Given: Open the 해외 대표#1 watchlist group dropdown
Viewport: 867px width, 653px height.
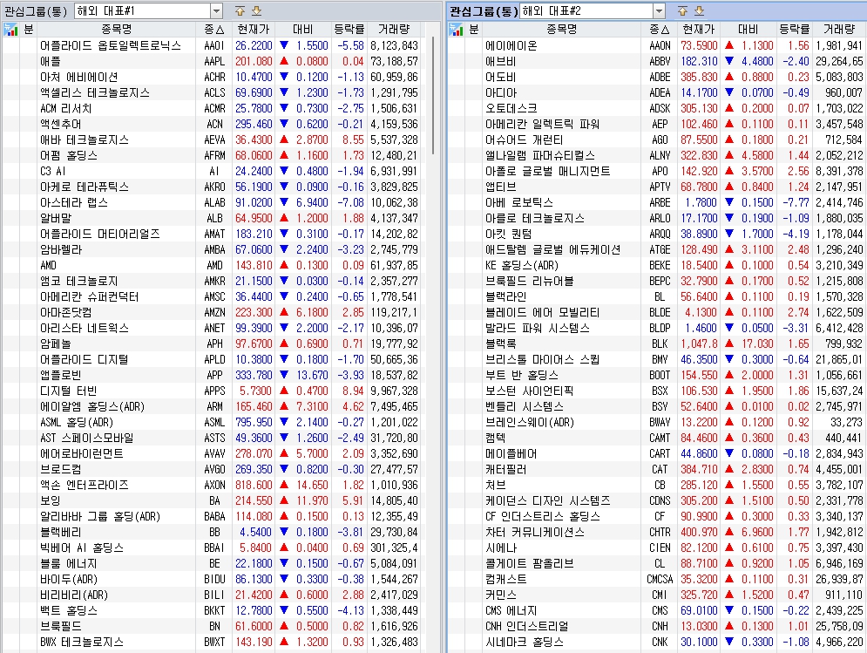Looking at the screenshot, I should (x=216, y=10).
